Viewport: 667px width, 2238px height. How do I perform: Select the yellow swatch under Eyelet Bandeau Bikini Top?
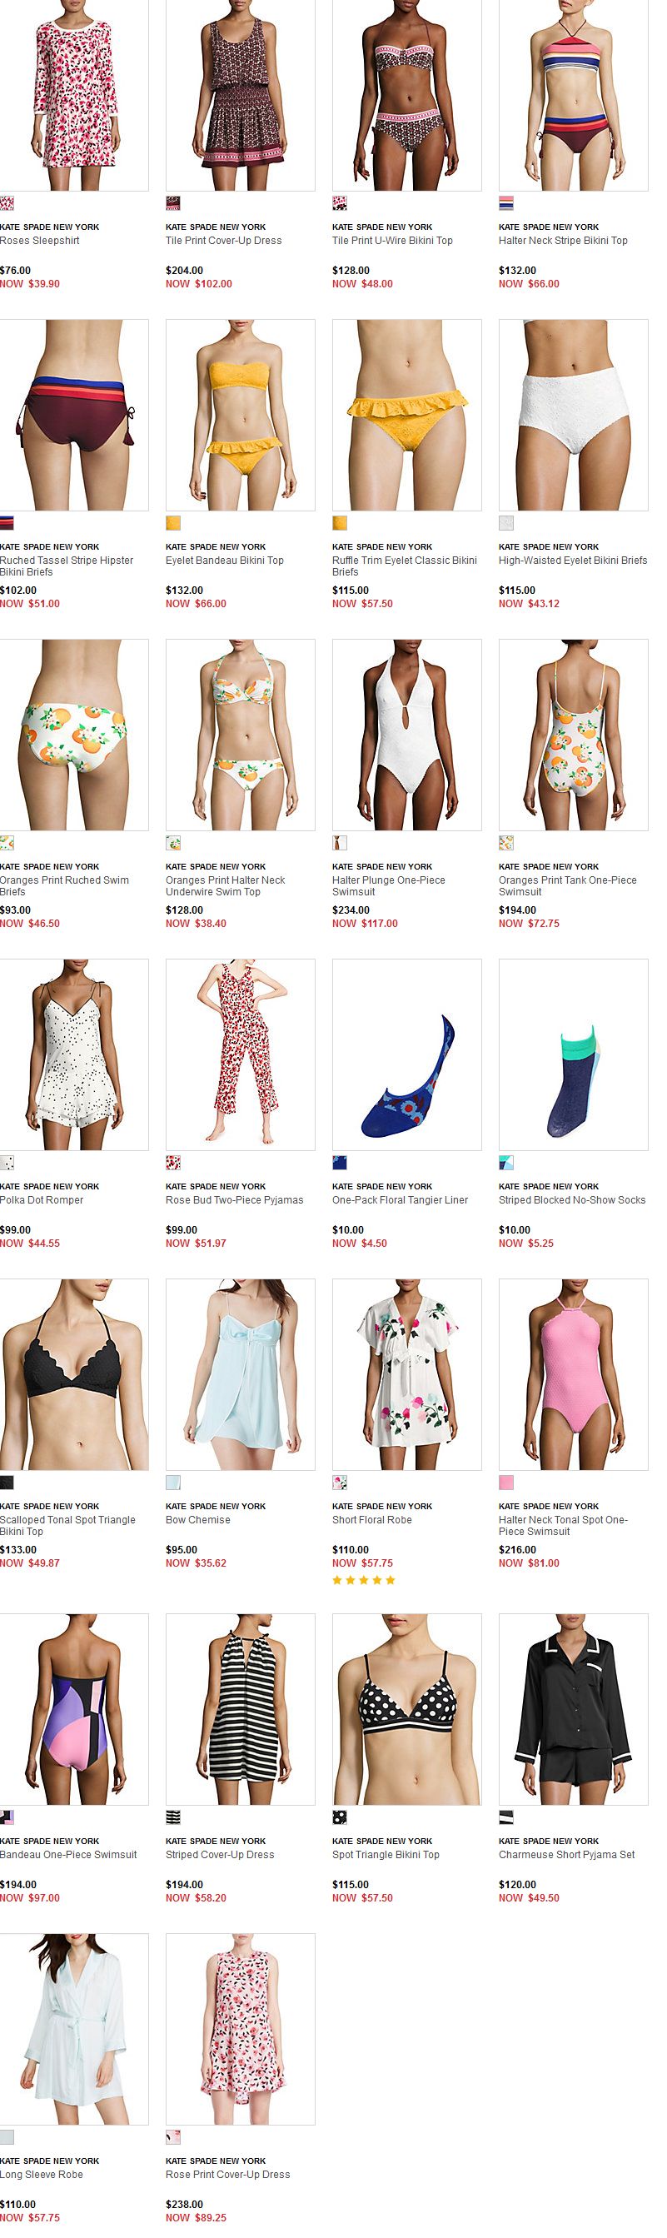tap(173, 523)
